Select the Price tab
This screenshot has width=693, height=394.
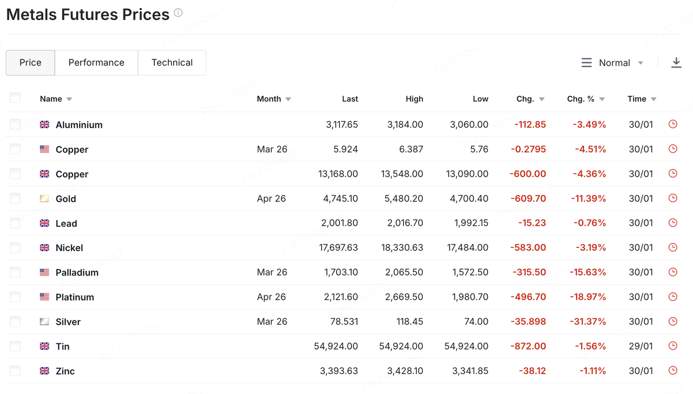[x=30, y=63]
